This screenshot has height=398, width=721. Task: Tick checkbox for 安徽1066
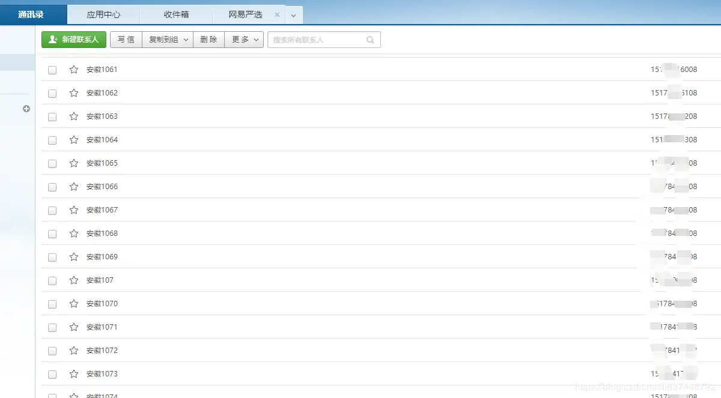pos(52,187)
